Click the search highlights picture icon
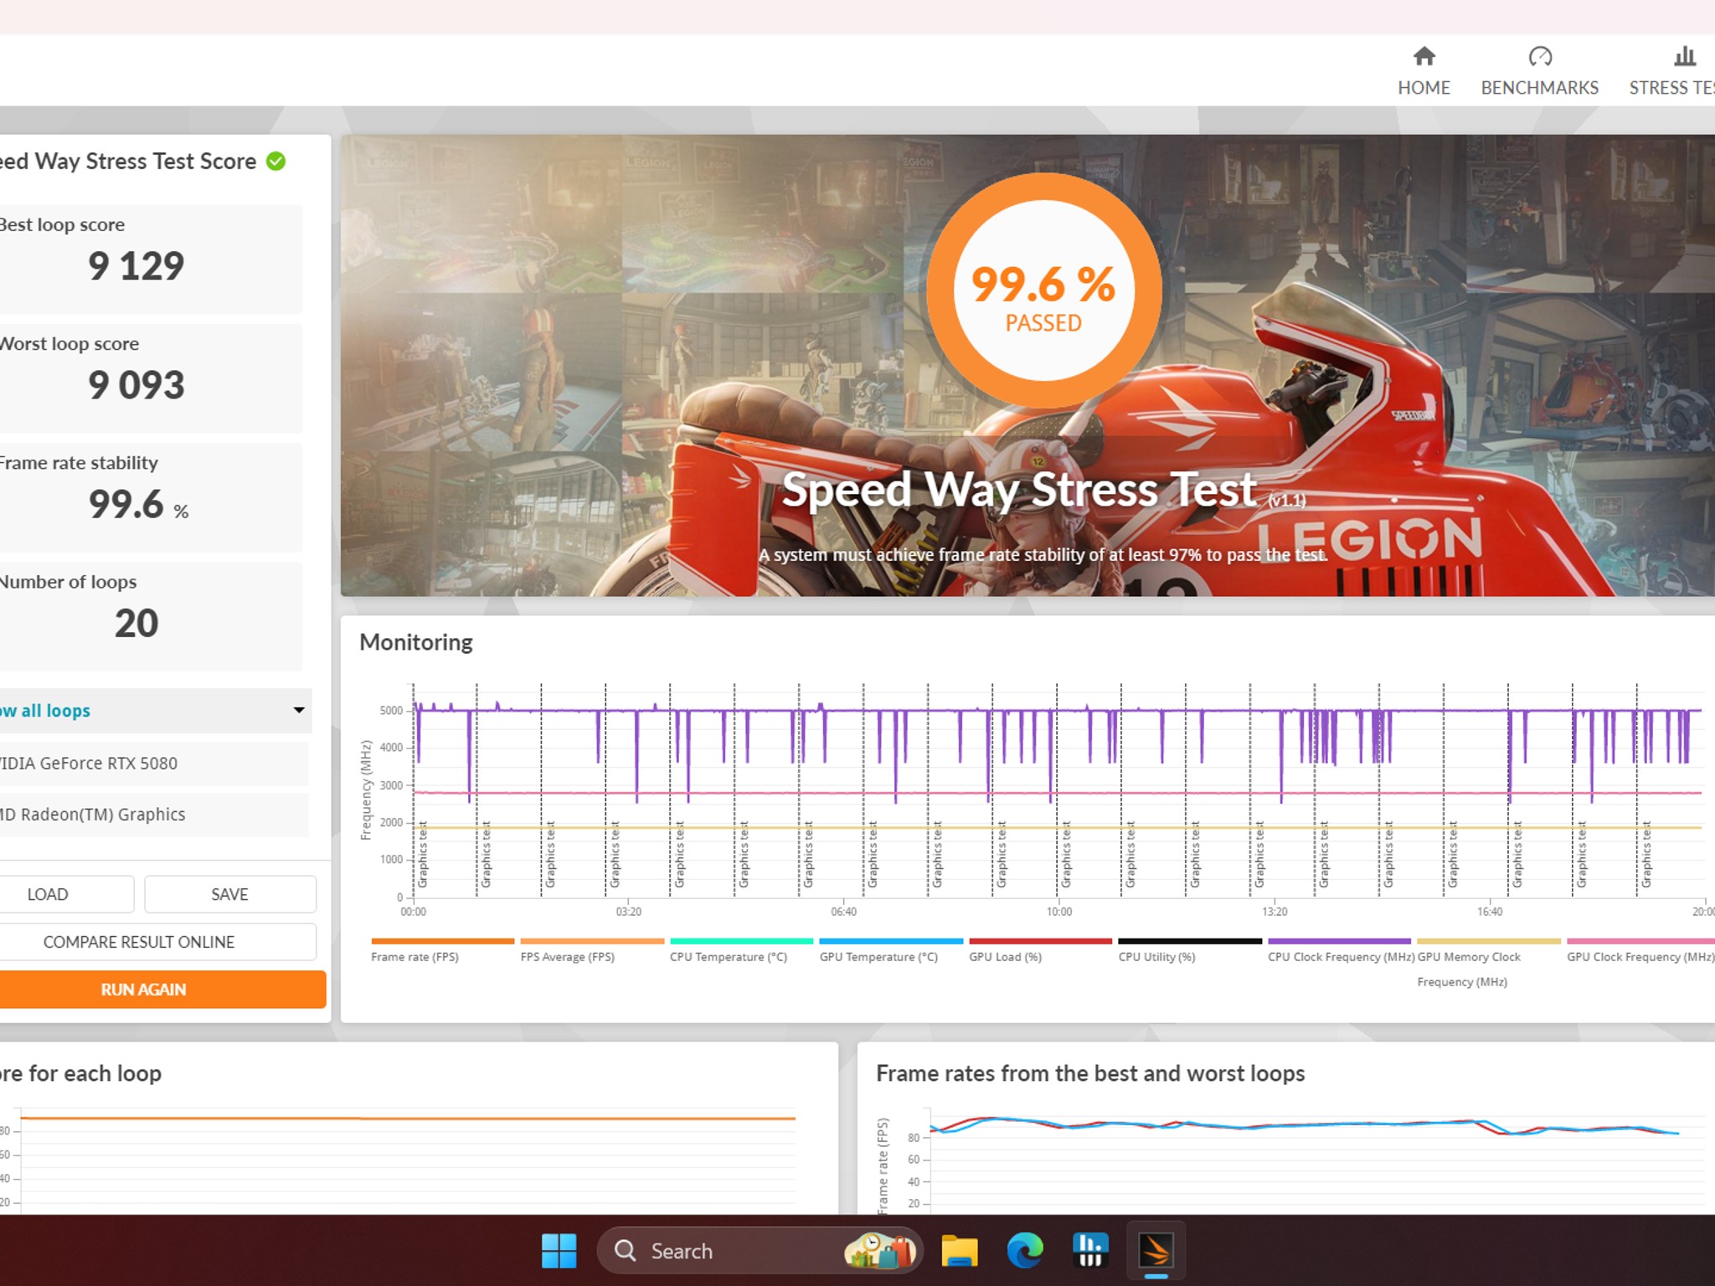Viewport: 1715px width, 1286px height. [x=879, y=1251]
